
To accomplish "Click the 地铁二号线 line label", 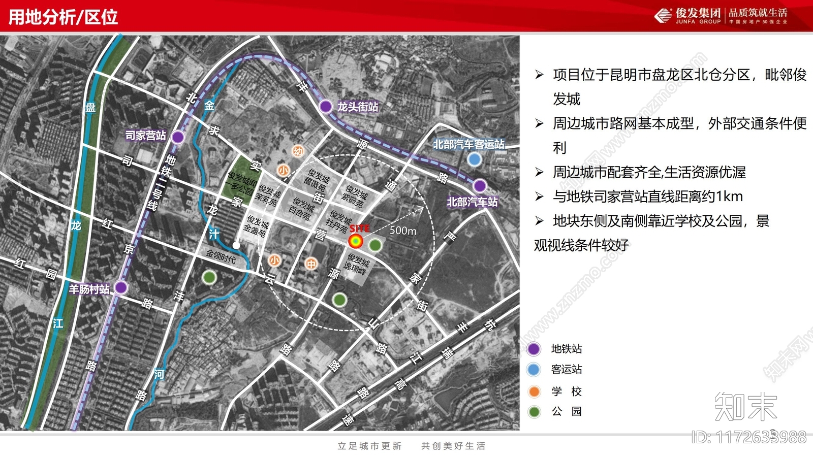I will coord(161,183).
